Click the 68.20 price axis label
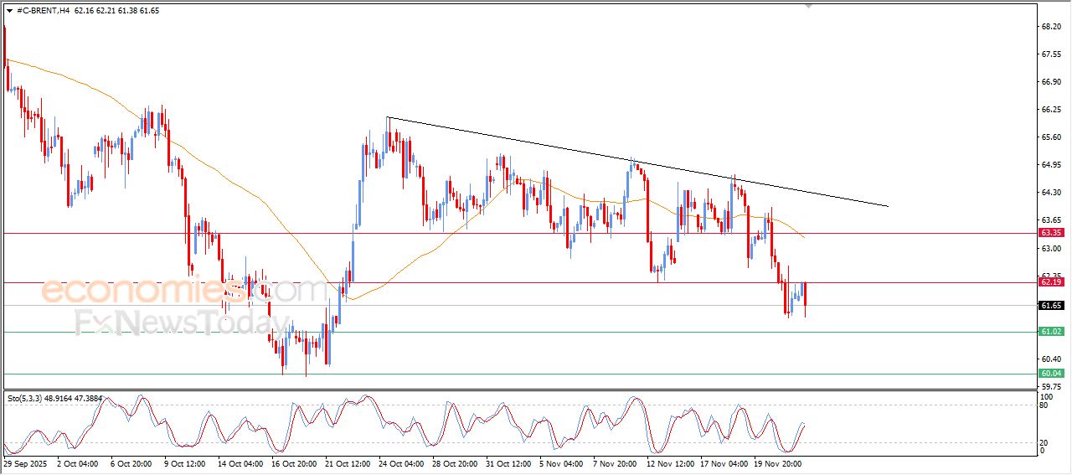This screenshot has height=475, width=1072. [x=1051, y=27]
